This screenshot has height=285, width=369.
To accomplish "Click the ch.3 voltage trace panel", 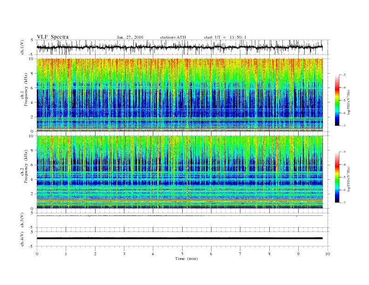I will click(x=183, y=220).
